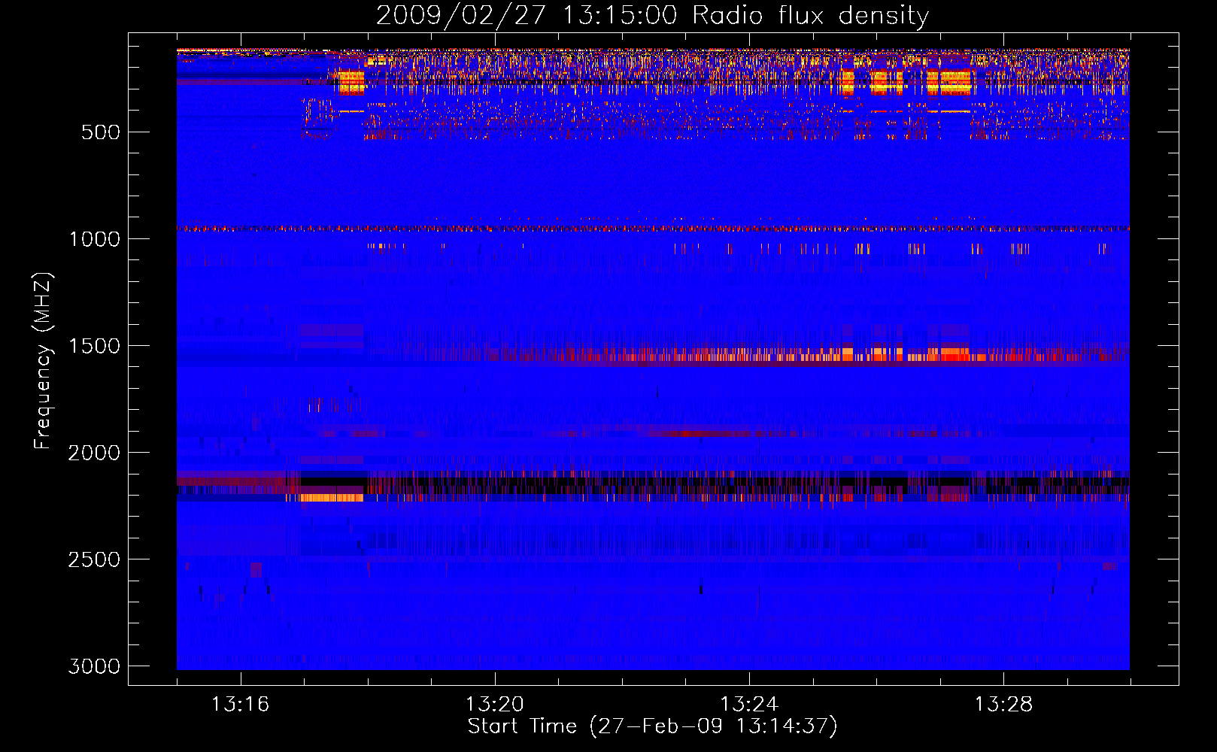Click the 'Start Time (27-Feb-09 13:14:37)' x-axis label
The width and height of the screenshot is (1217, 752).
point(652,726)
